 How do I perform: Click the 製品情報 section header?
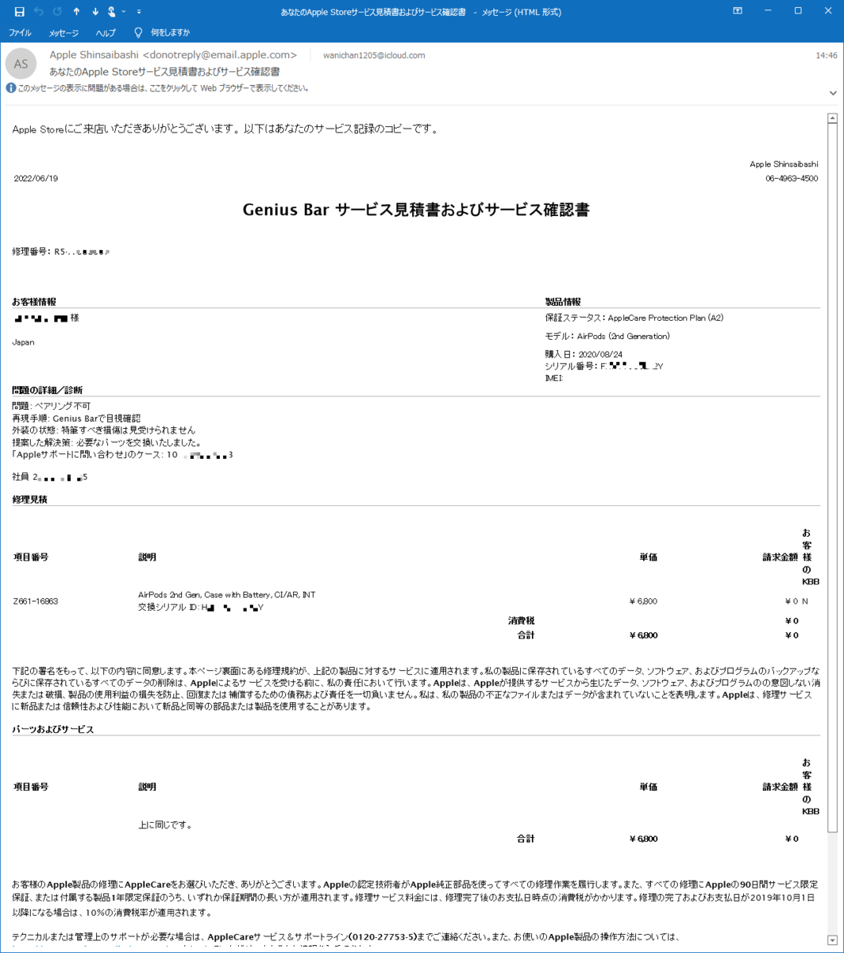click(x=563, y=302)
